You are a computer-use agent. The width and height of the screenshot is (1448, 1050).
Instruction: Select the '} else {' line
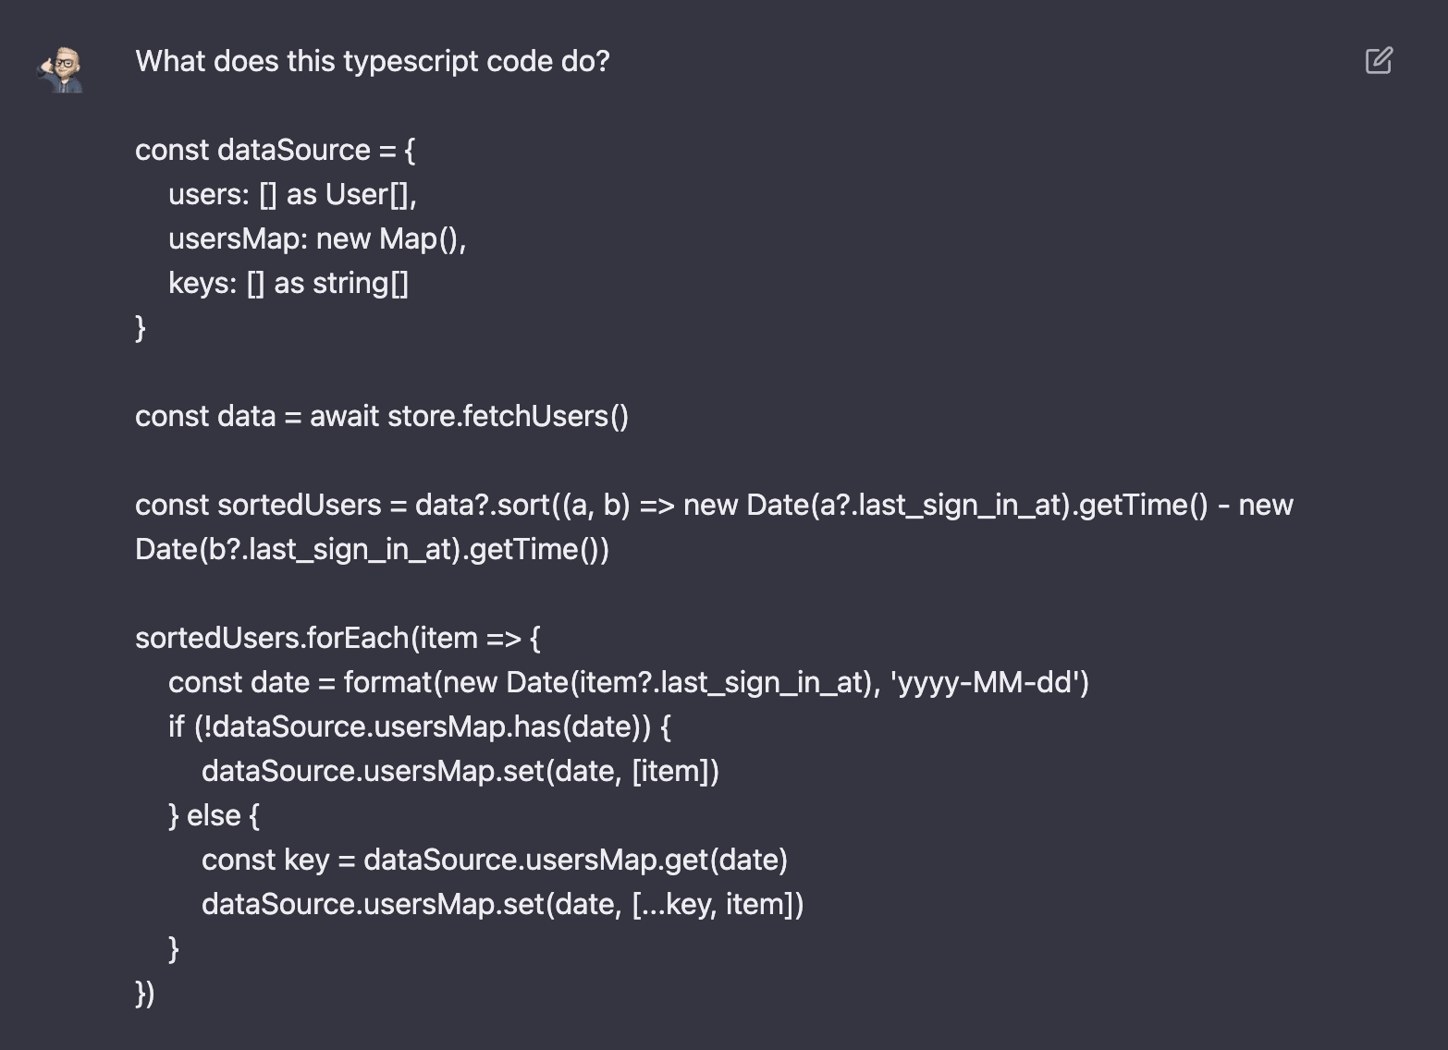[x=215, y=815]
